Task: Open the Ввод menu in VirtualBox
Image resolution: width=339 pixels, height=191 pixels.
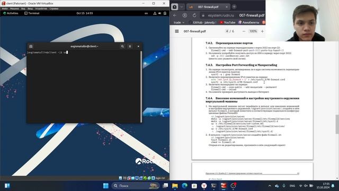Action: [x=30, y=8]
